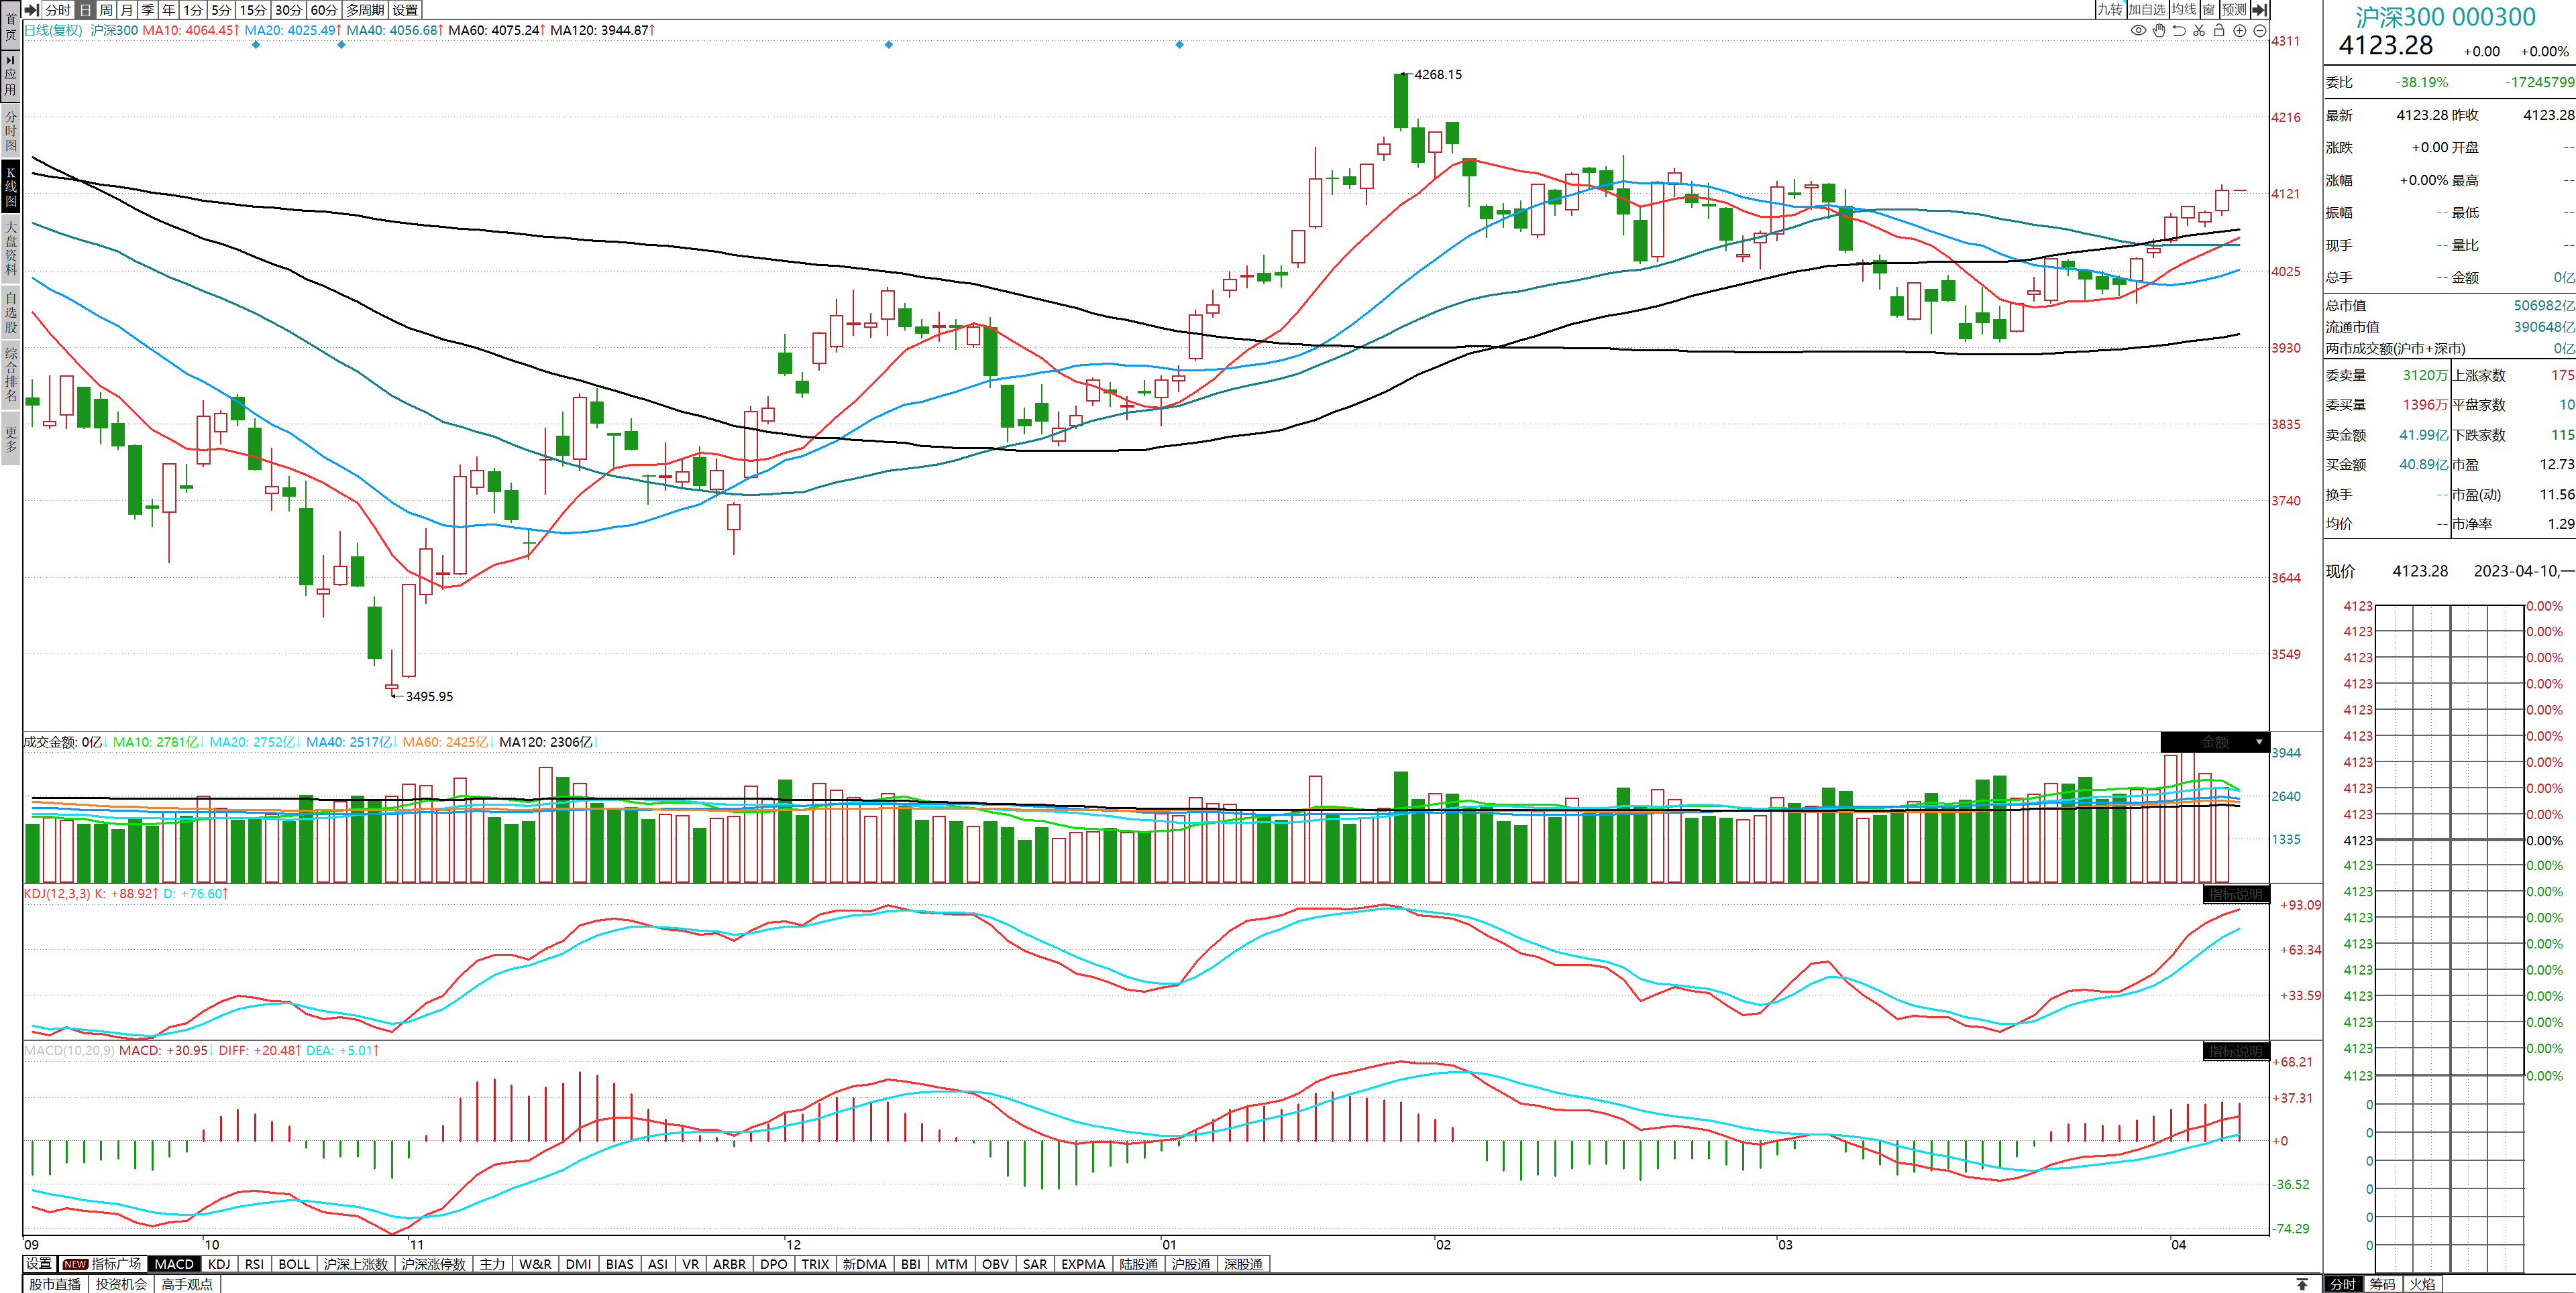Expand 更多 in left sidebar

point(11,440)
